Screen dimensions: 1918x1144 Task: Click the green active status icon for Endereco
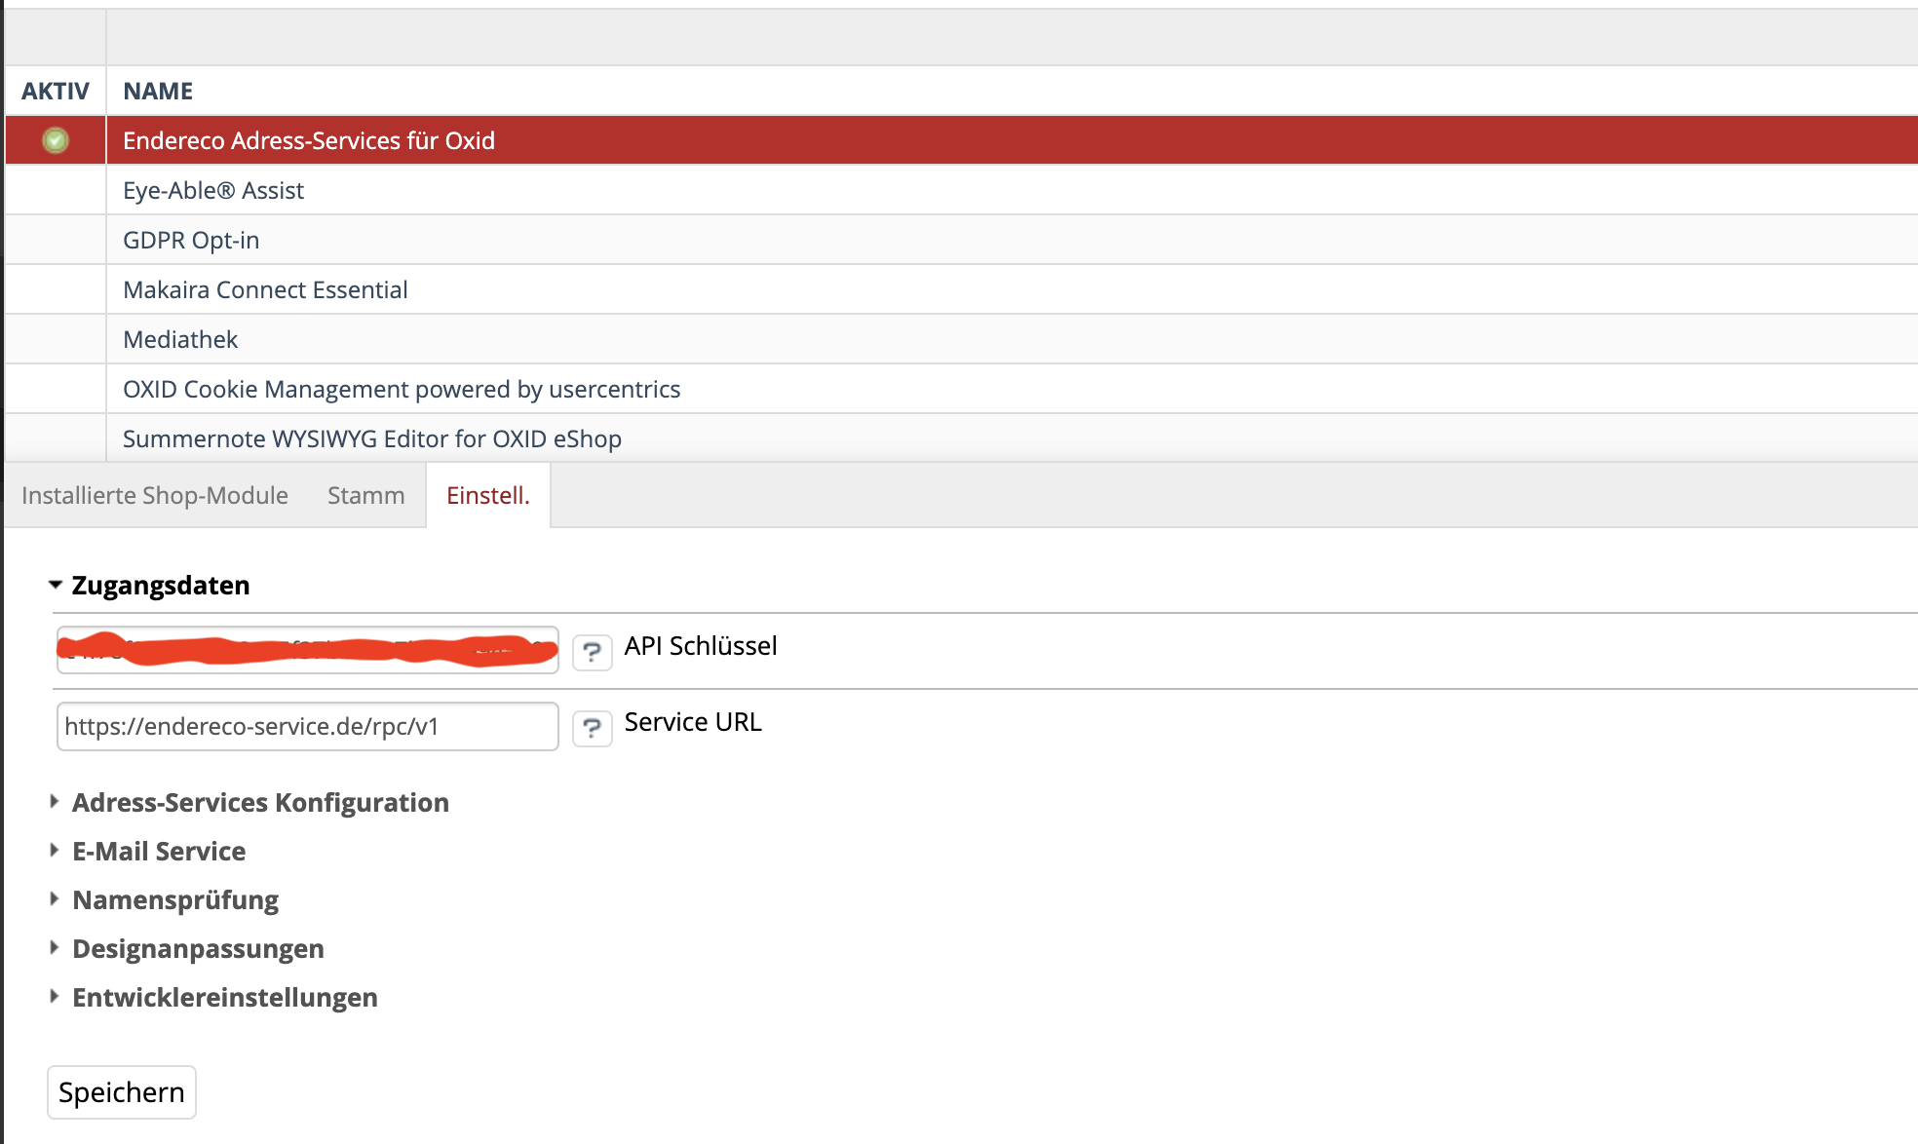click(56, 140)
